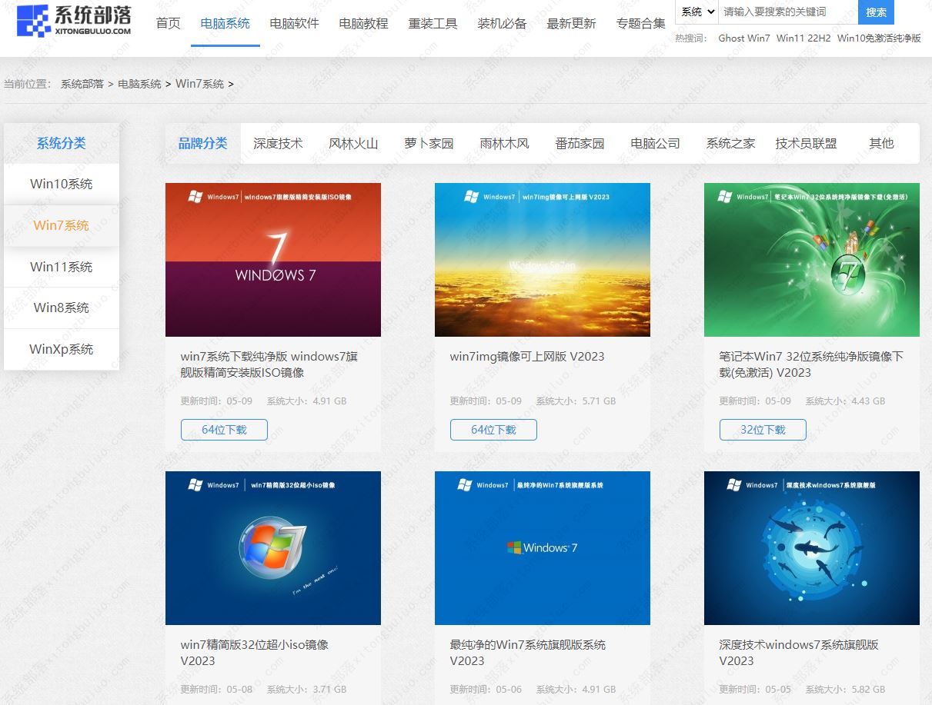932x705 pixels.
Task: Filter by brand 番茄家园
Action: click(x=580, y=143)
